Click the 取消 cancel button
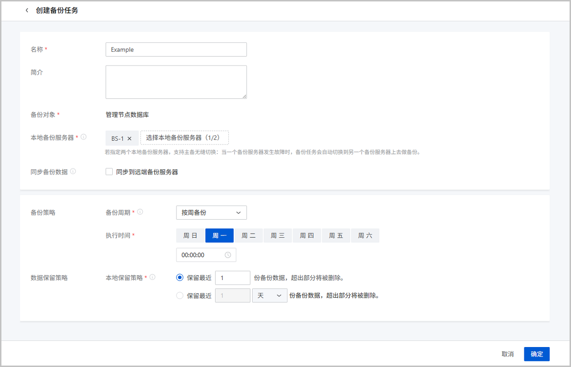The height and width of the screenshot is (367, 571). 508,354
